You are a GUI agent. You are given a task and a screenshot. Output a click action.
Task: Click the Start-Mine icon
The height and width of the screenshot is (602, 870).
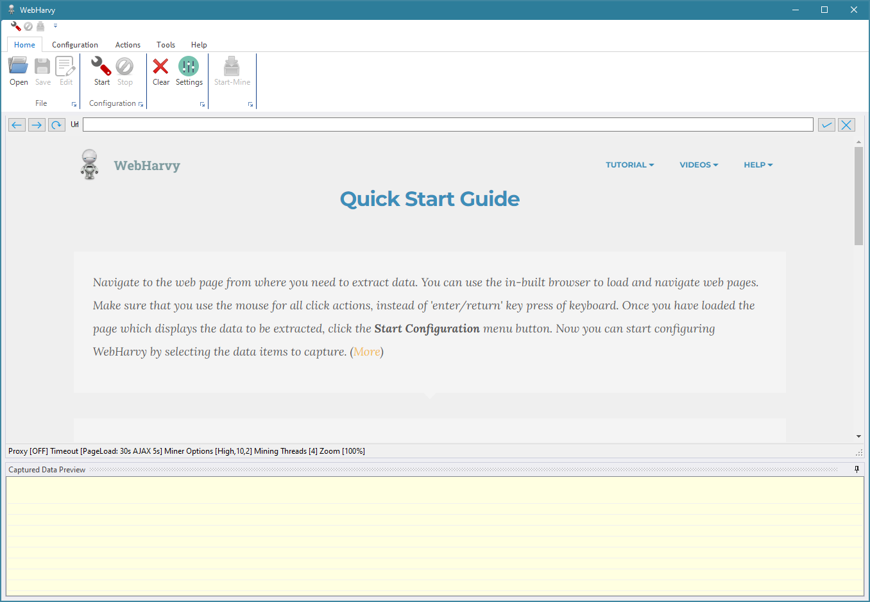coord(232,71)
